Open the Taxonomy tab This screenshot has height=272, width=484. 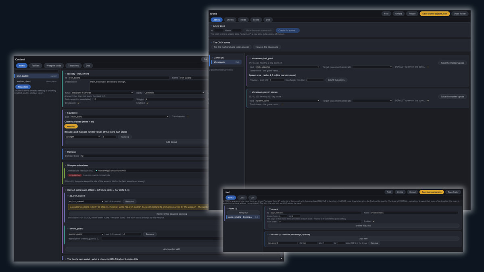(x=73, y=66)
